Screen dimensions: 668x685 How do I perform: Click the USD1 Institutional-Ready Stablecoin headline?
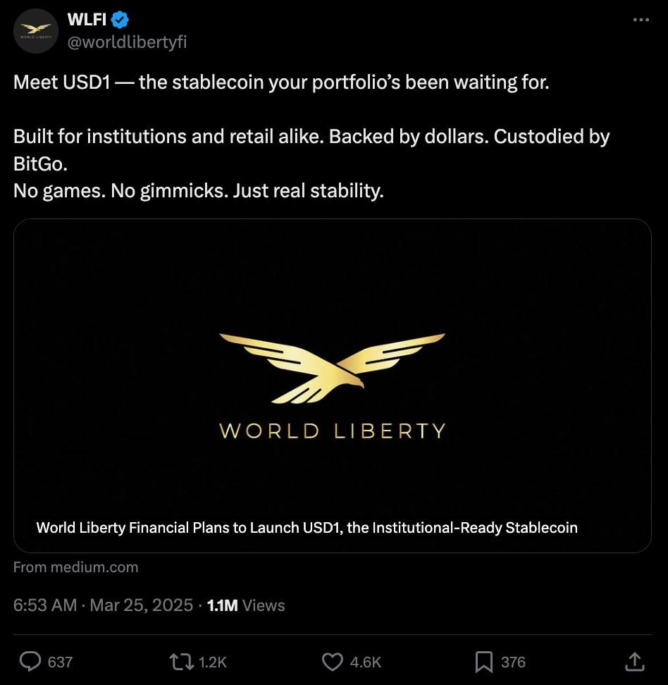pyautogui.click(x=307, y=527)
